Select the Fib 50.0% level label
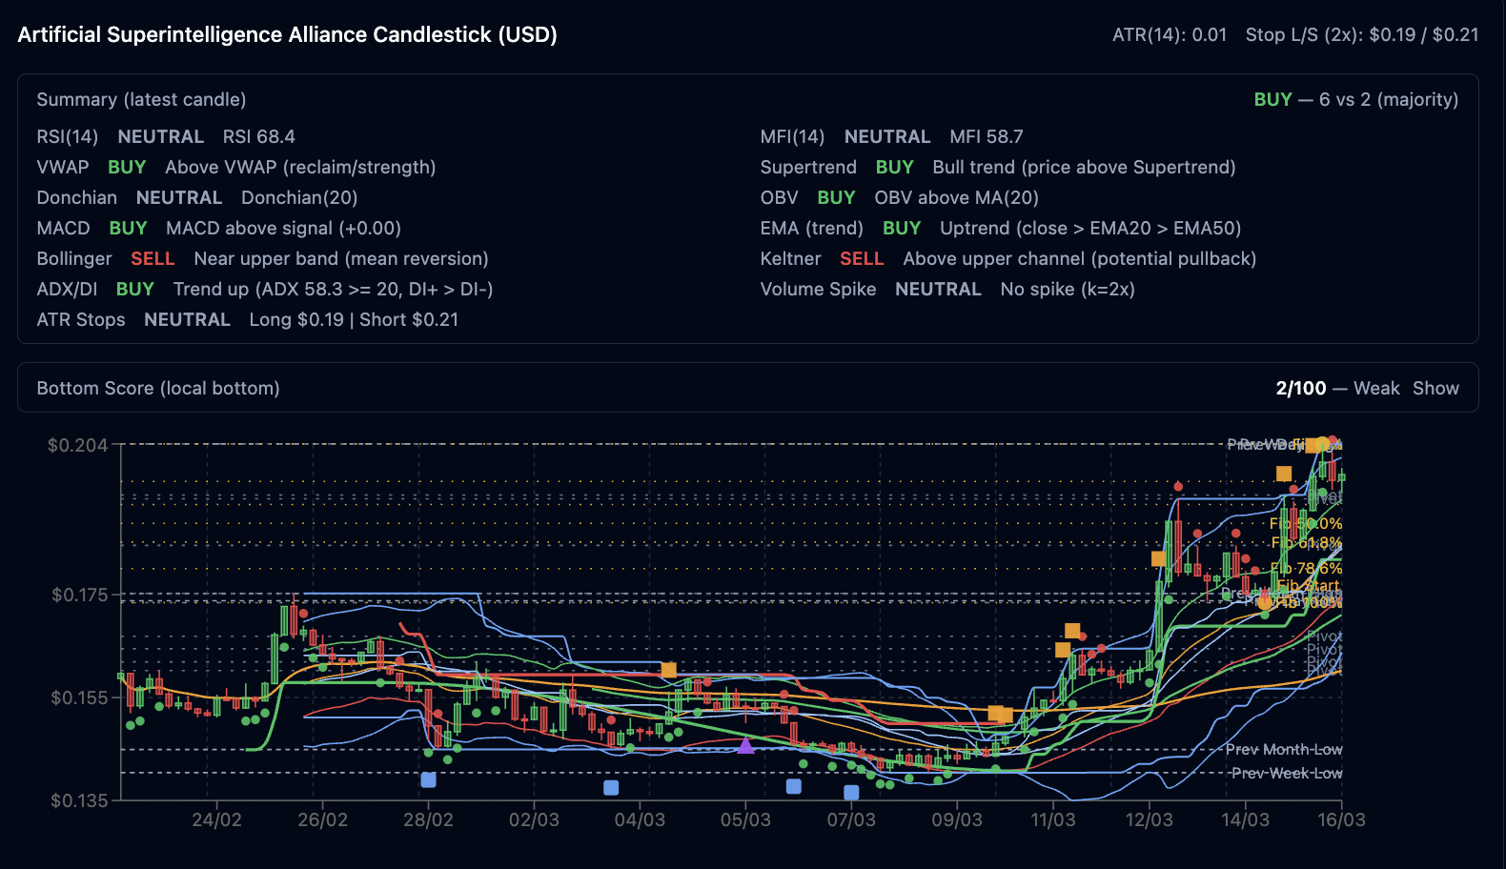The image size is (1506, 869). tap(1306, 523)
